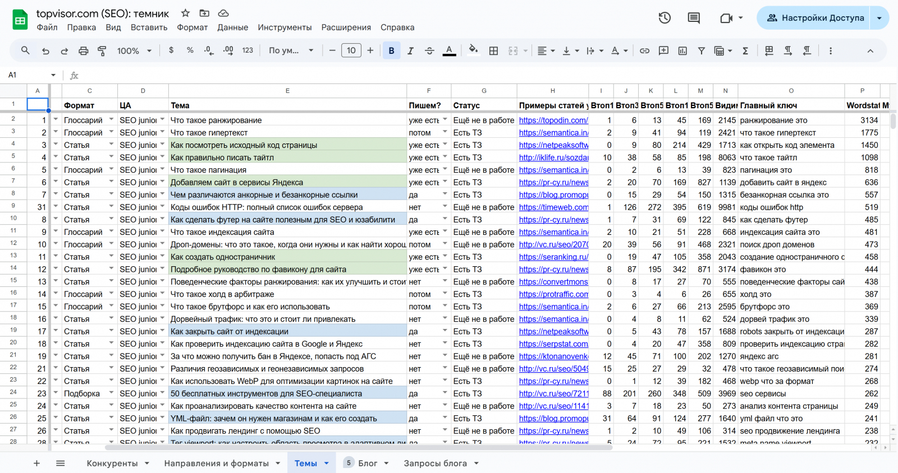Open the Данные menu
The width and height of the screenshot is (898, 473).
232,27
